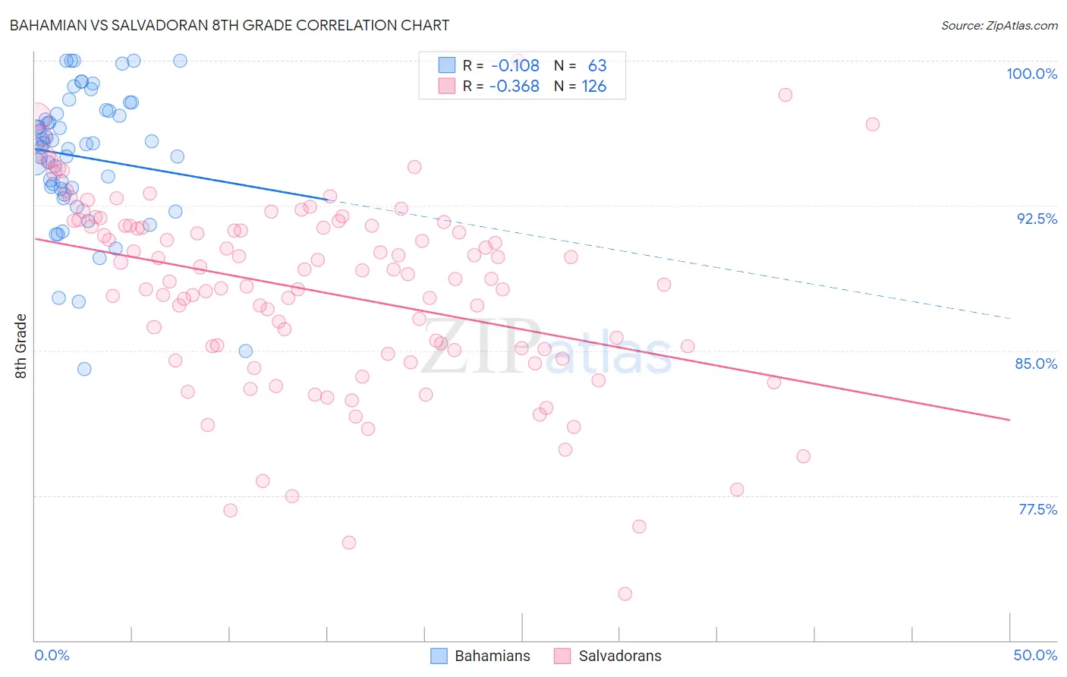Click the 85.0% y-axis label

point(1036,364)
